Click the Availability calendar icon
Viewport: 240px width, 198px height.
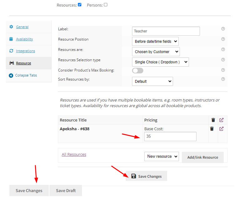click(x=11, y=39)
